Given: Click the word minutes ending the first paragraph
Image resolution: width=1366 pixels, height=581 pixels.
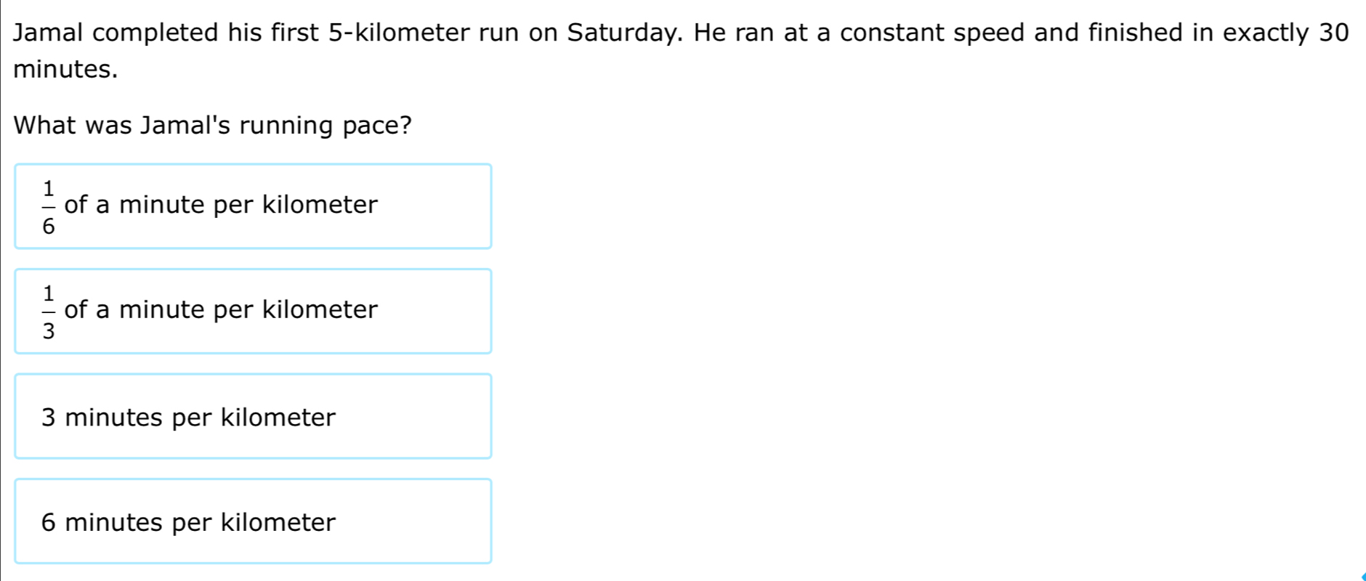Looking at the screenshot, I should (x=65, y=70).
